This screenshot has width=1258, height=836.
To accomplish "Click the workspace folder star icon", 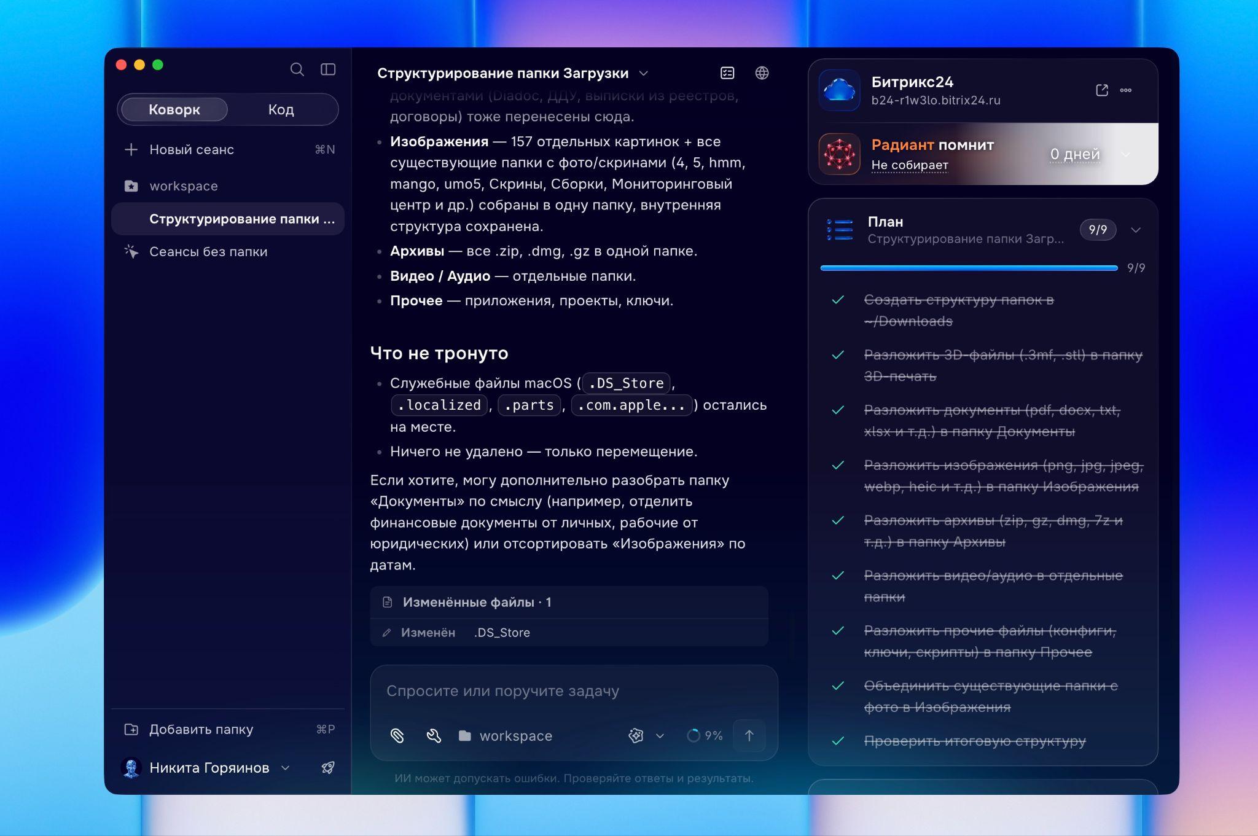I will 131,186.
